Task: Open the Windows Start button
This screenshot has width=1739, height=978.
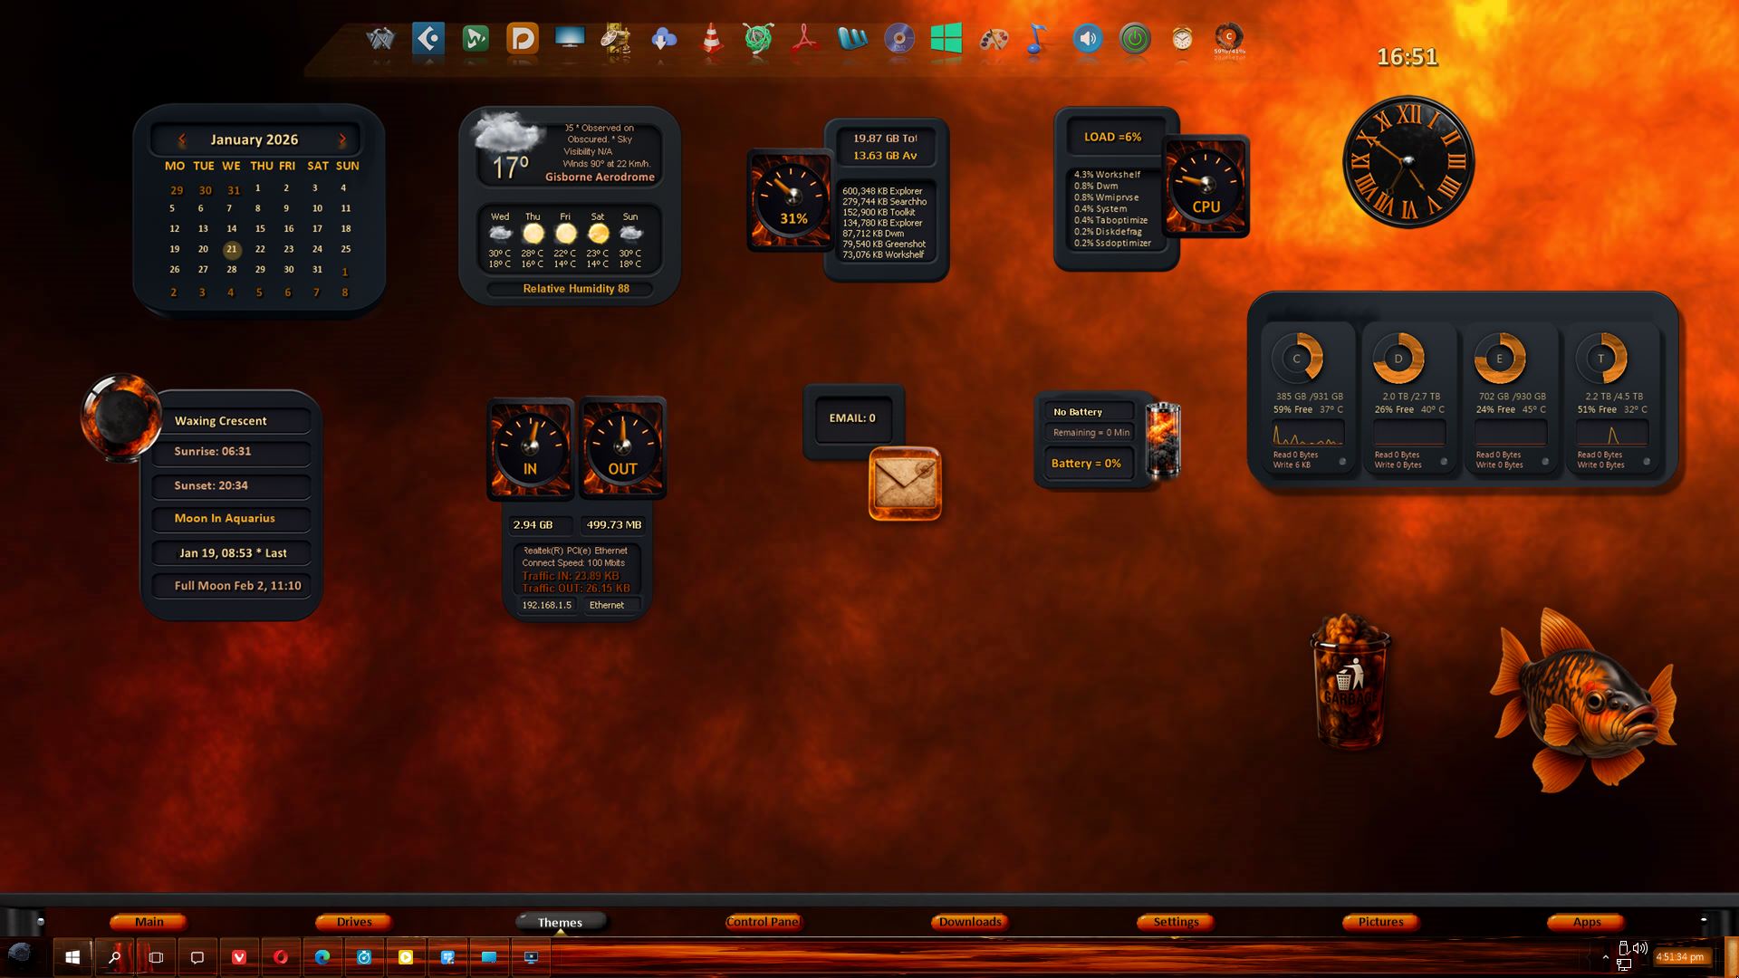Action: coord(72,957)
